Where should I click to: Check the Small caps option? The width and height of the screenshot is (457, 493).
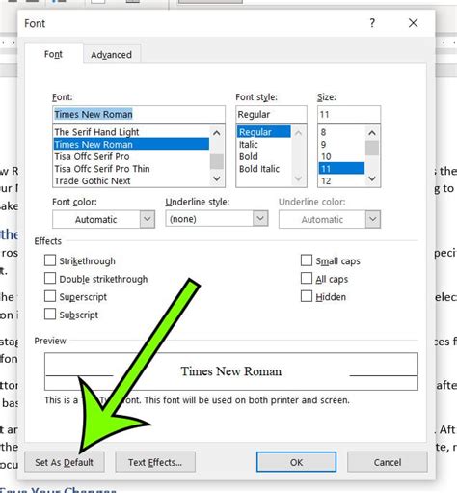click(x=307, y=260)
